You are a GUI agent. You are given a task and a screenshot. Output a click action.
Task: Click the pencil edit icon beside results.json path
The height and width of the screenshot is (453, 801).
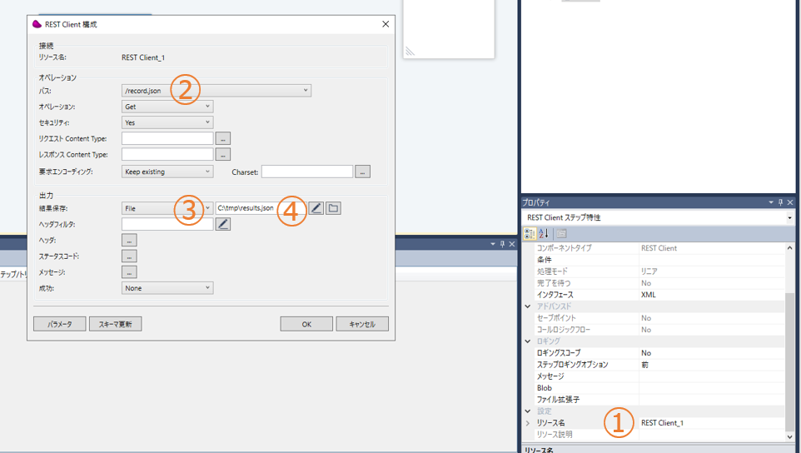point(316,208)
